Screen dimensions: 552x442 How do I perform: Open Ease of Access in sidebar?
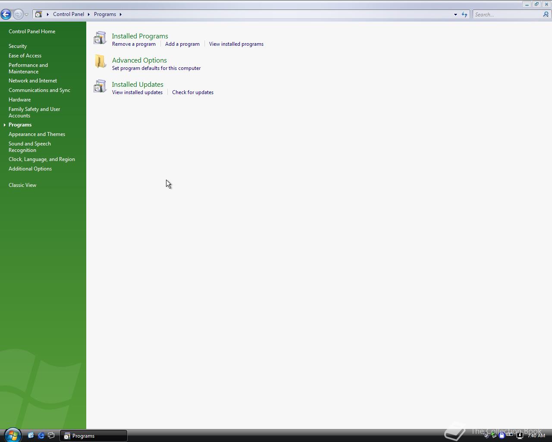point(25,56)
